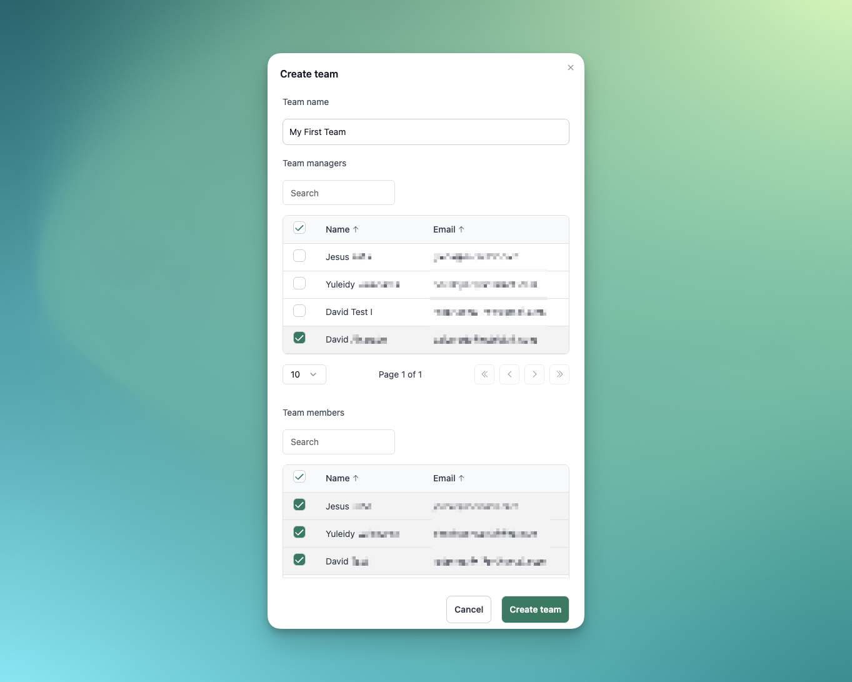Sort Team managers by Name column
This screenshot has width=852, height=682.
342,229
